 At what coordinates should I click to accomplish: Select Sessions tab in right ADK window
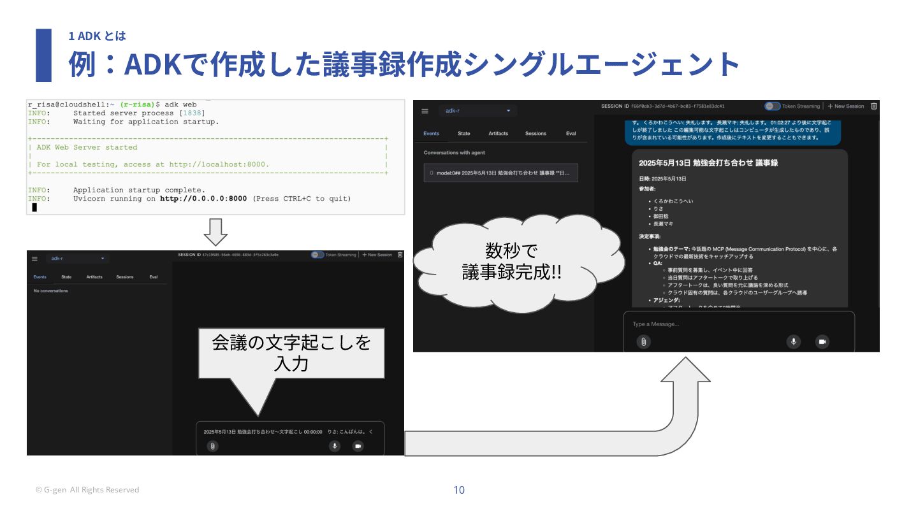535,134
